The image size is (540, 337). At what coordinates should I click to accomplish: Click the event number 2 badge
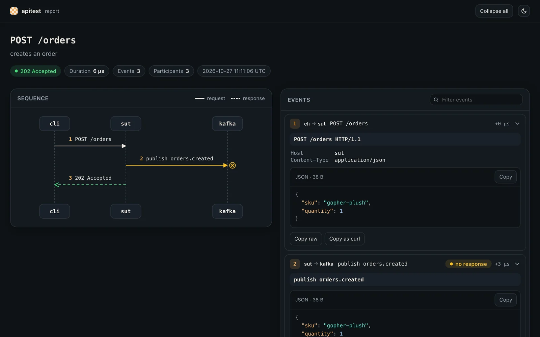coord(295,264)
